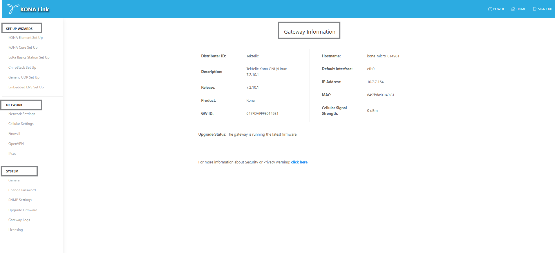Image resolution: width=555 pixels, height=253 pixels.
Task: Click the '0 dBm' signal strength value
Action: (372, 111)
